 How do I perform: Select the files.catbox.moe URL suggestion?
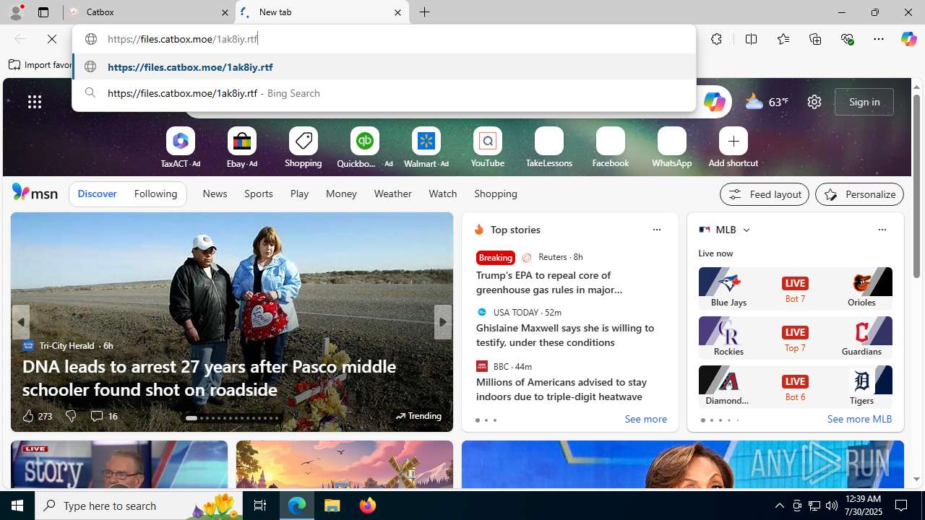pos(384,66)
